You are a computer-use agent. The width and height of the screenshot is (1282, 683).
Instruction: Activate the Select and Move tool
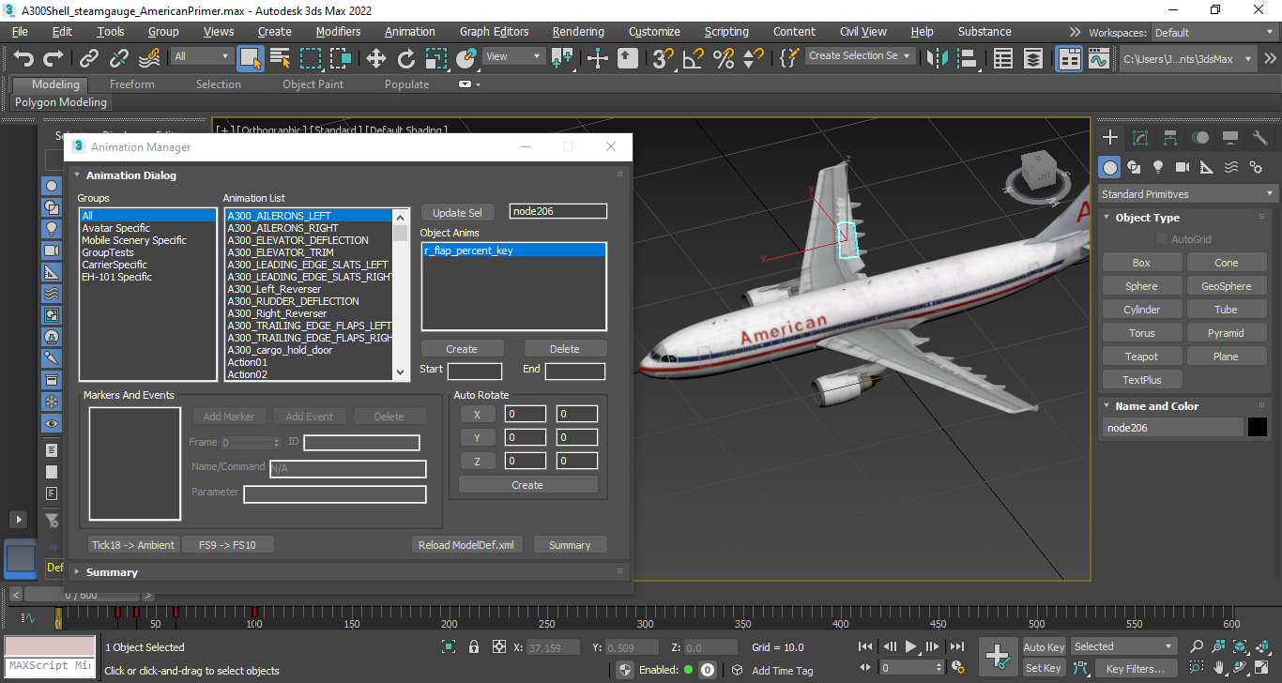tap(375, 58)
